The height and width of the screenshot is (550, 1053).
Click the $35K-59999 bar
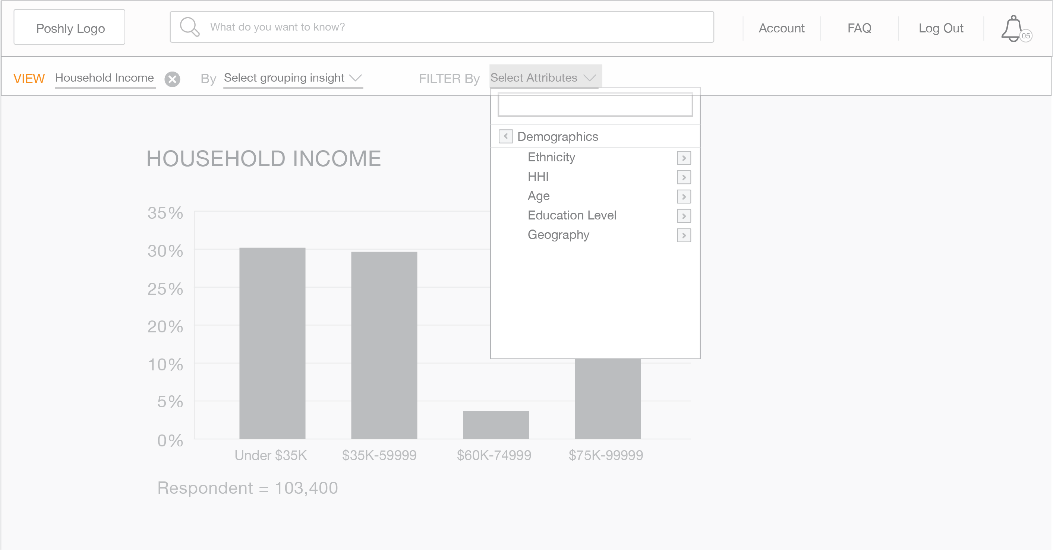[x=384, y=345]
